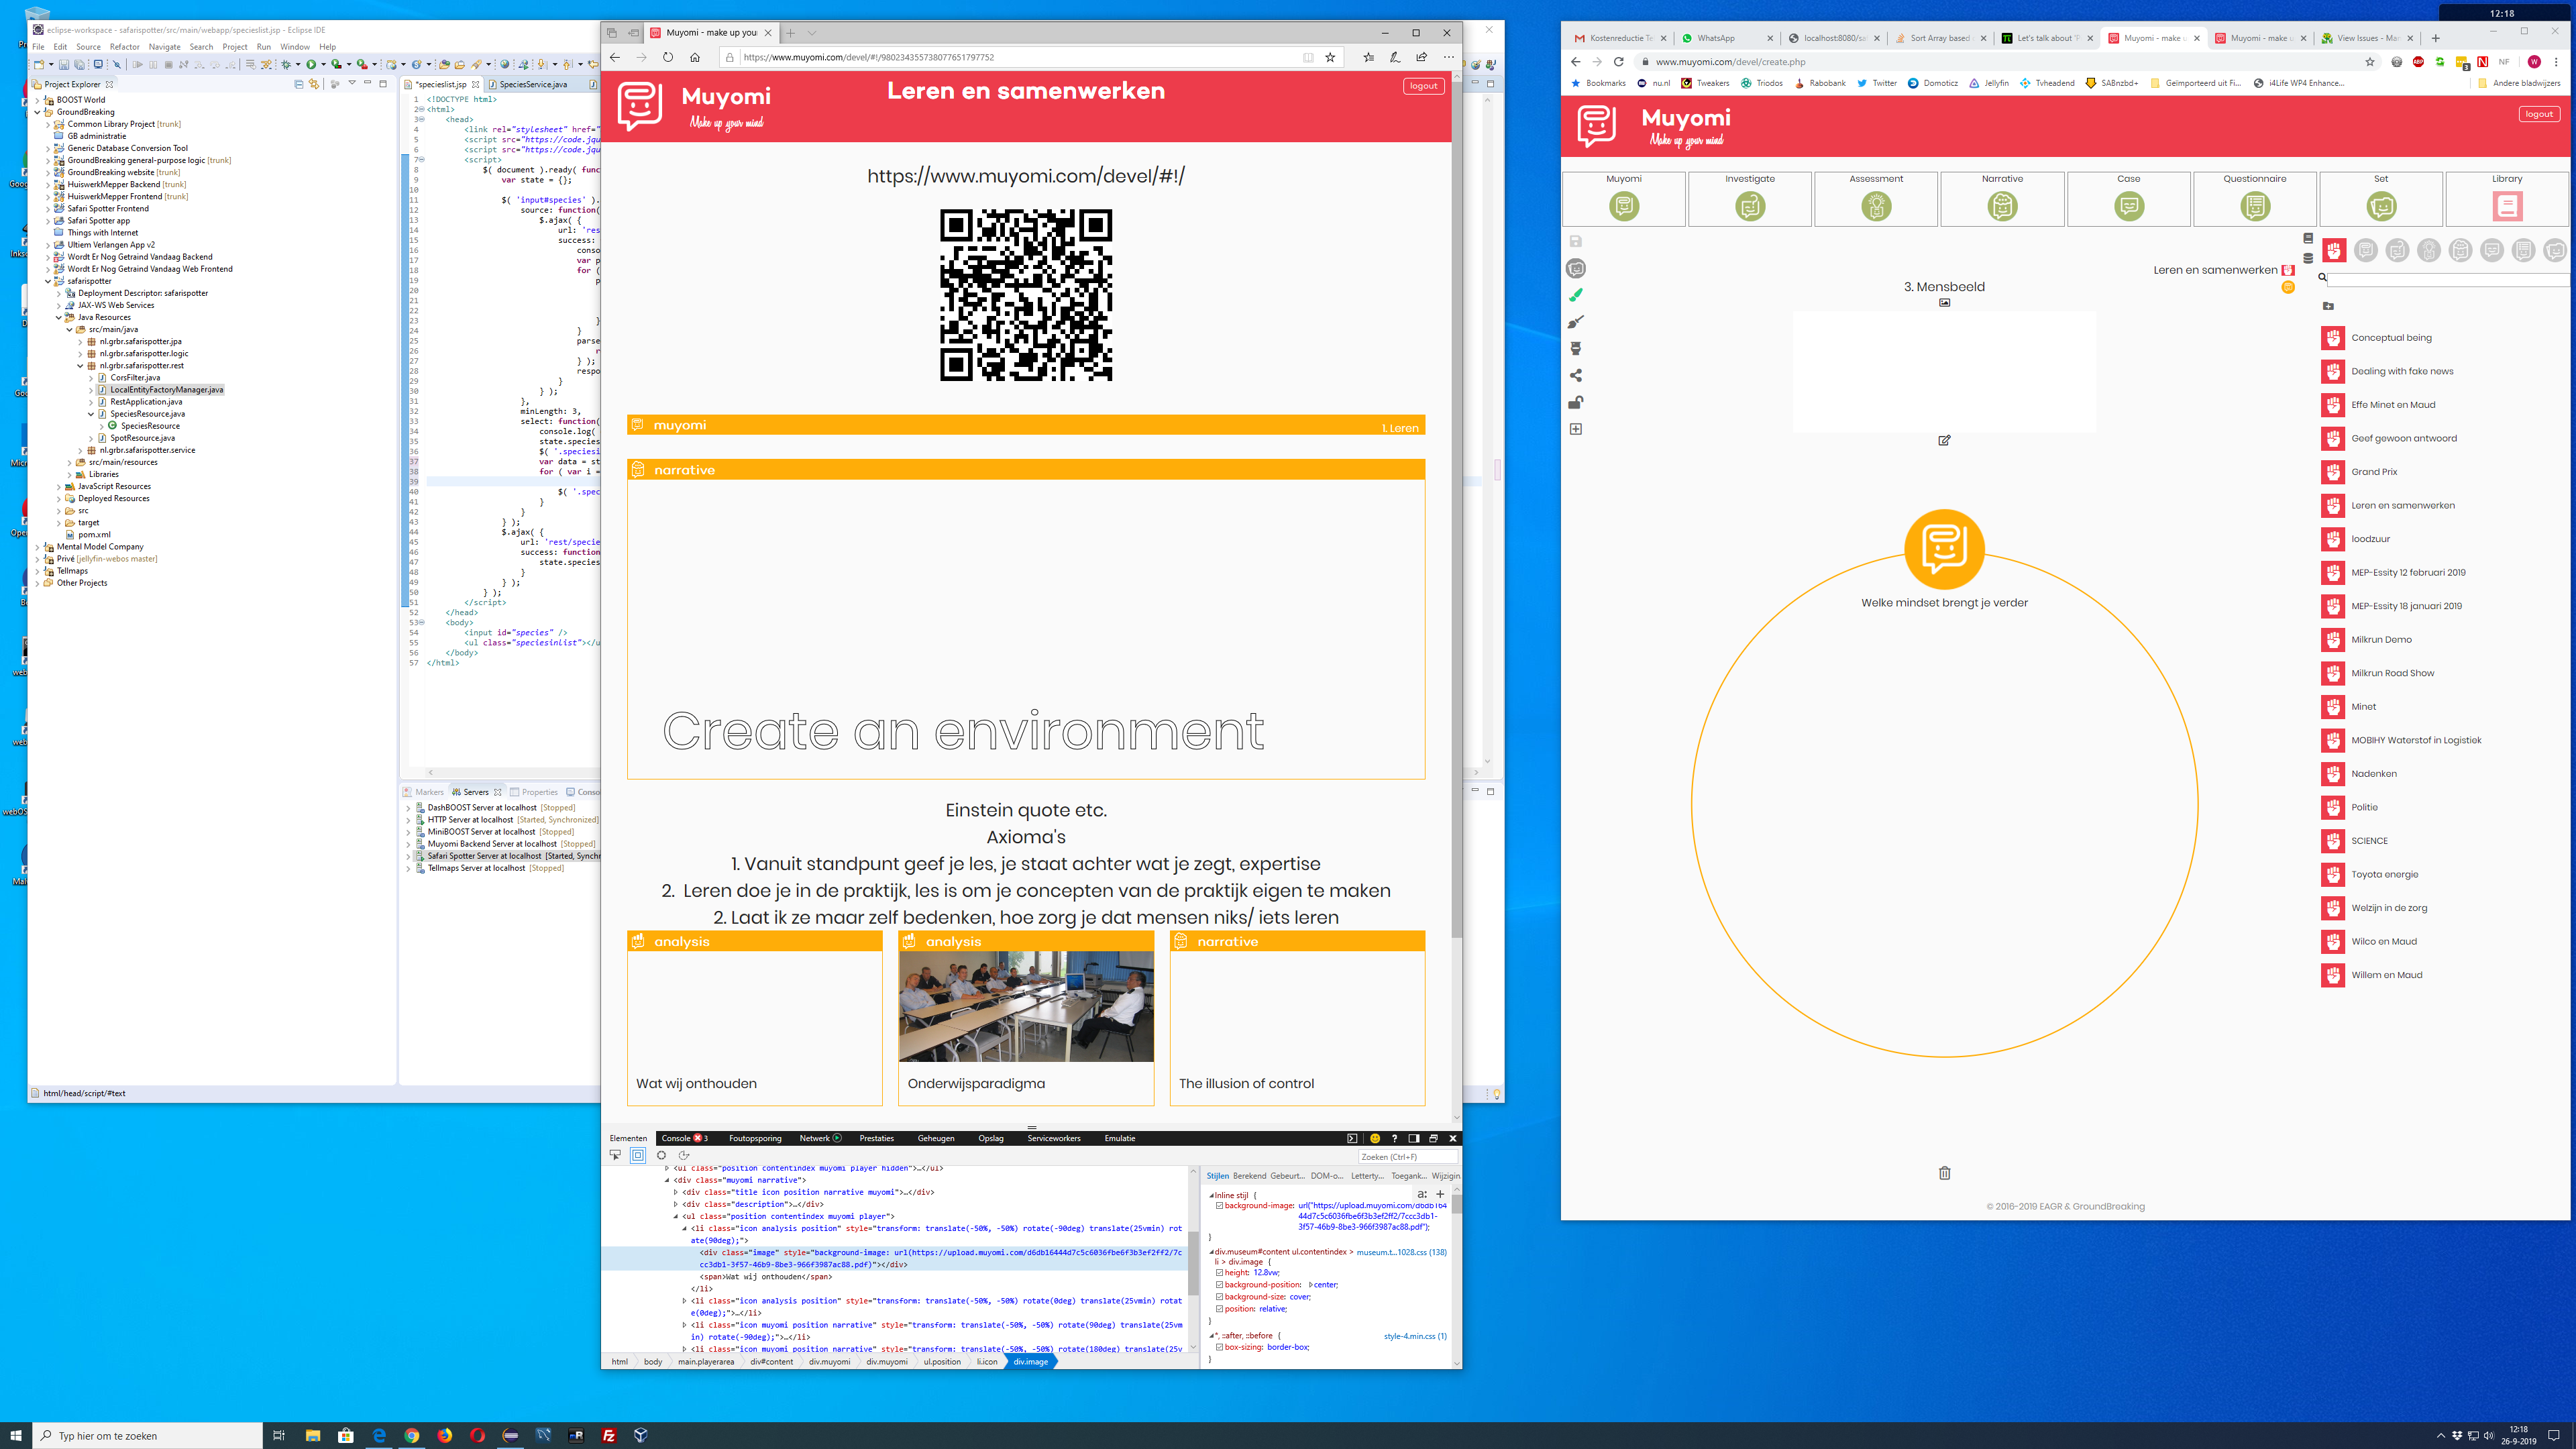Image resolution: width=2576 pixels, height=1449 pixels.
Task: Click the share icon in Muyomi sidebar
Action: 1576,376
